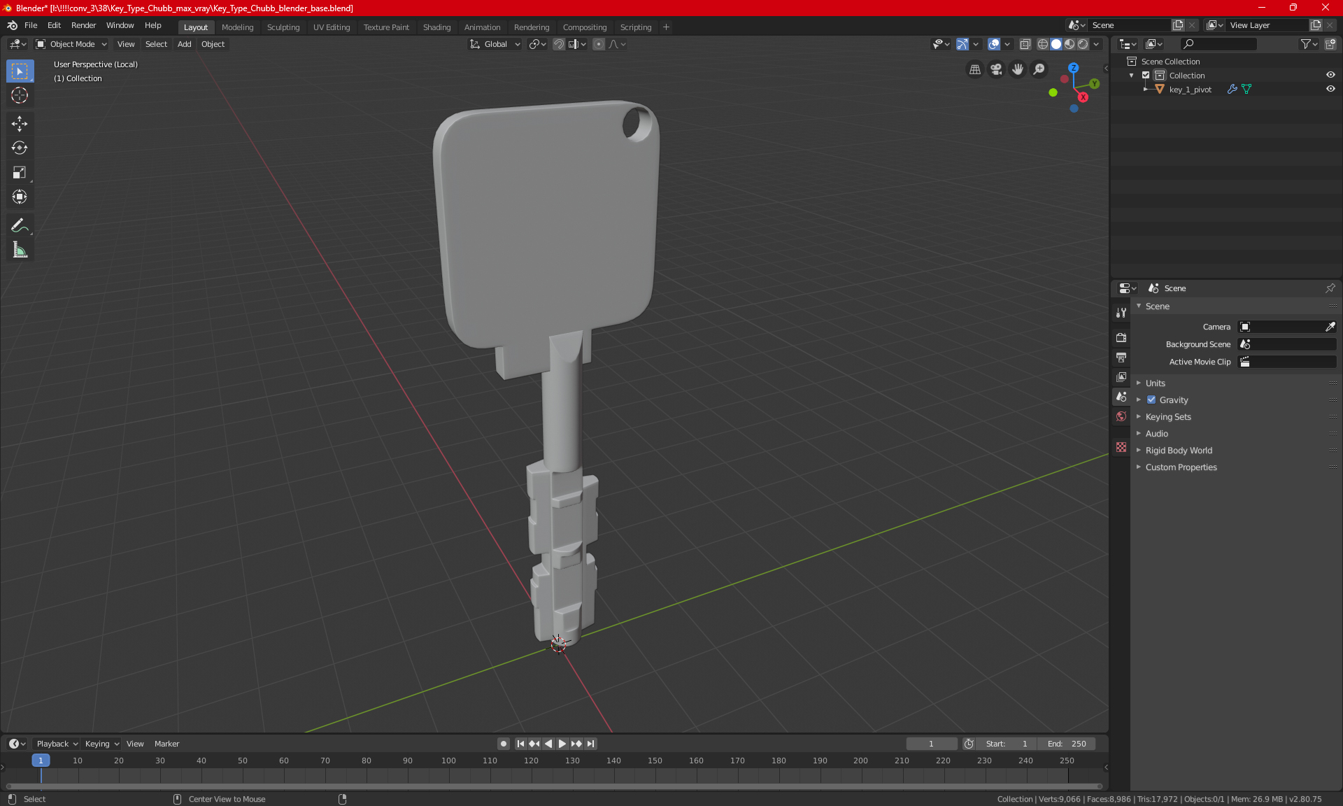This screenshot has width=1343, height=806.
Task: Click the Object Mode dropdown
Action: click(x=72, y=44)
